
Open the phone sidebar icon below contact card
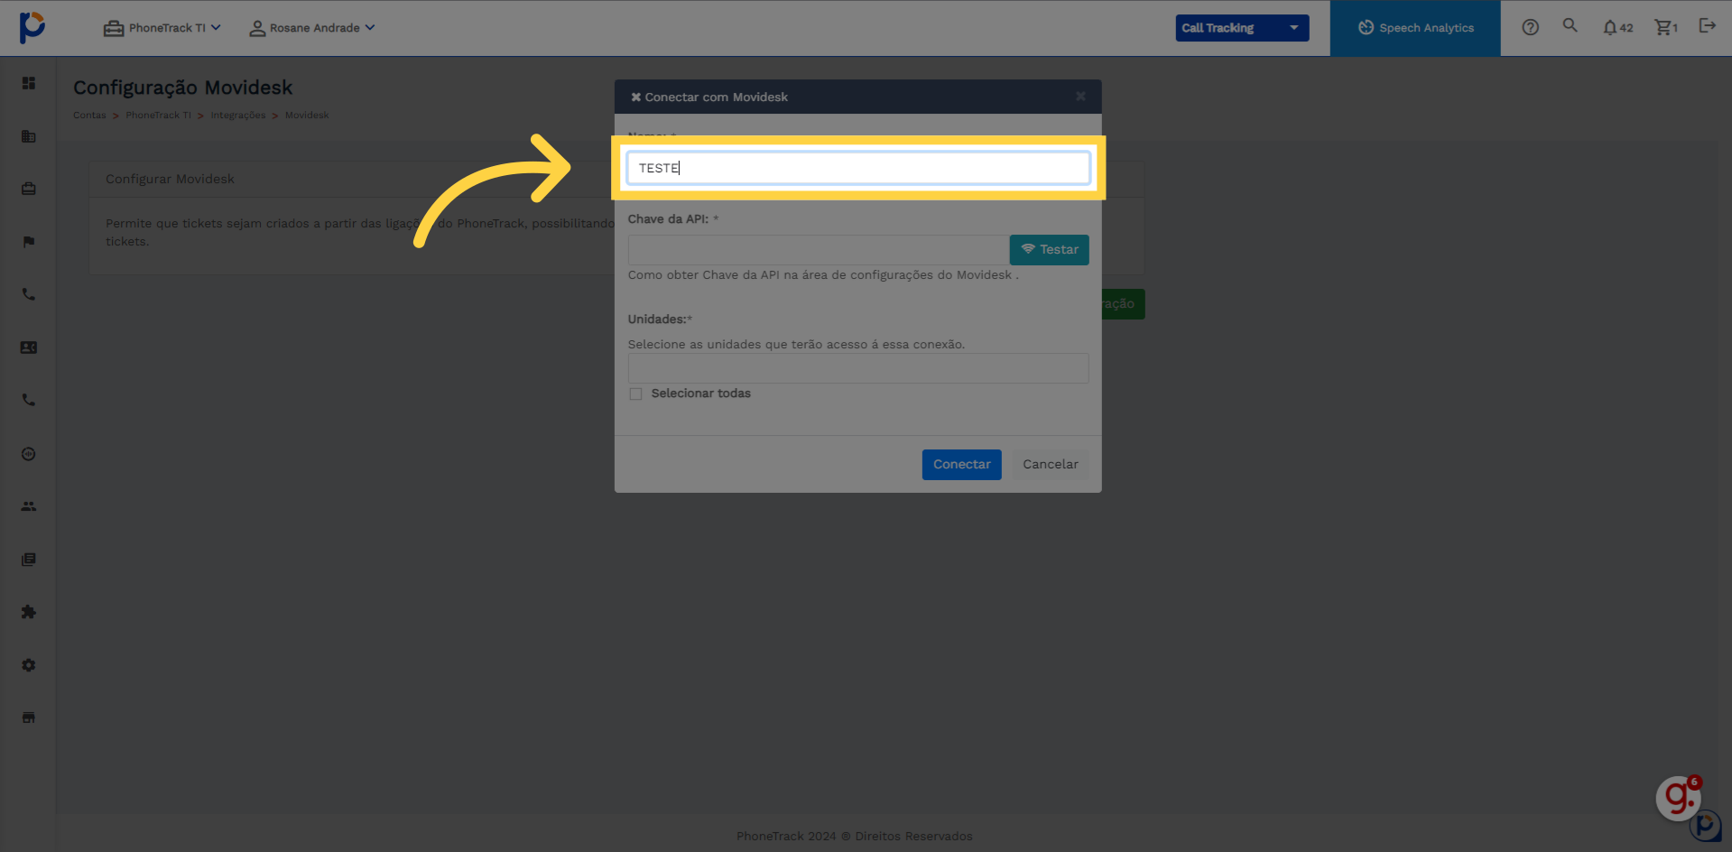(x=29, y=400)
